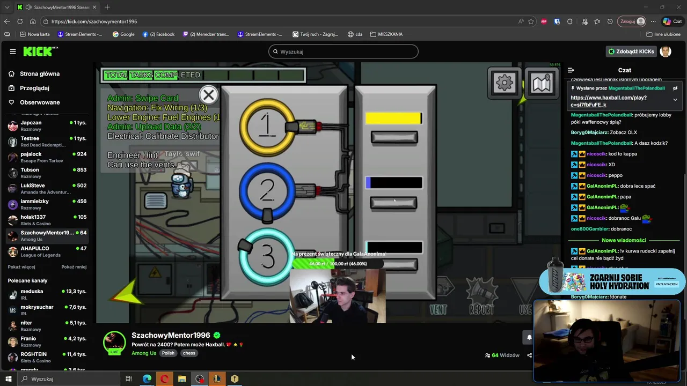This screenshot has width=687, height=386.
Task: Click the total tasks completed progress bar
Action: [x=203, y=75]
